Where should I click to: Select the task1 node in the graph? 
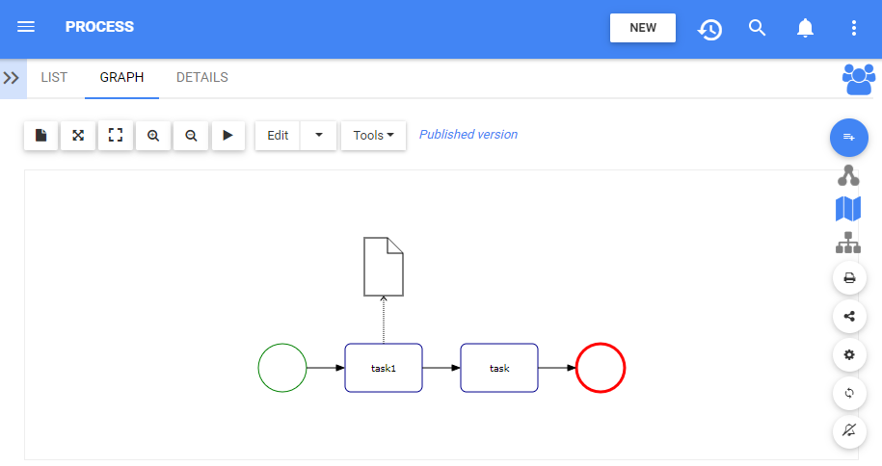(x=384, y=368)
